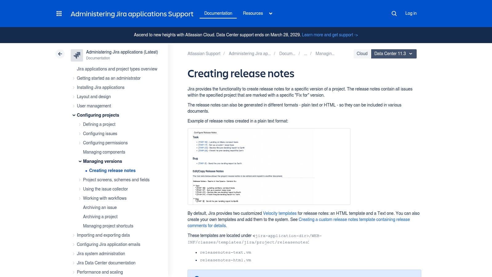492x277 pixels.
Task: Click the search magnifier icon
Action: click(394, 14)
